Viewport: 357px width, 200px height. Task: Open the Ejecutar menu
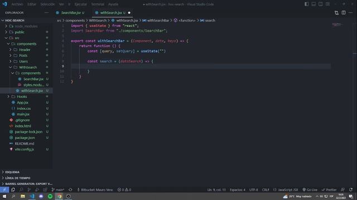point(80,4)
